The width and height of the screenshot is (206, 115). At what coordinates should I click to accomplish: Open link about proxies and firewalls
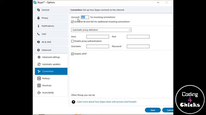coord(107,102)
